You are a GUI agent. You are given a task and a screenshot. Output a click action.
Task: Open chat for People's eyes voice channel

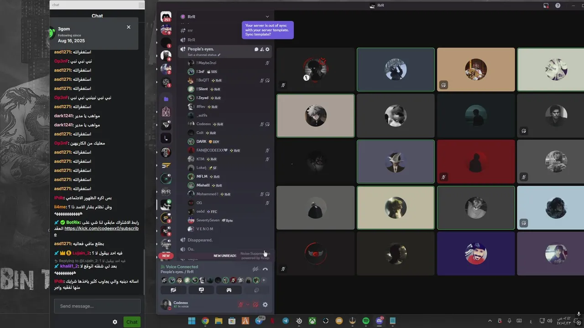click(256, 49)
